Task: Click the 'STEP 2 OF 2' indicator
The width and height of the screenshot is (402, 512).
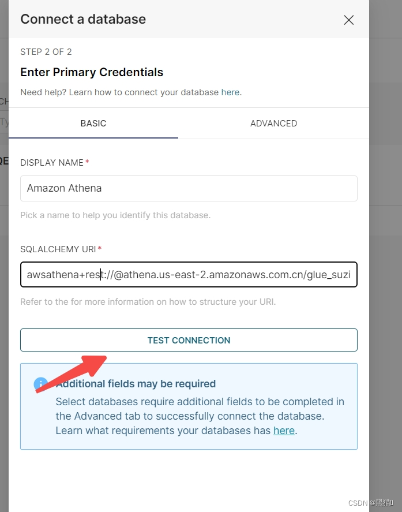Action: [x=46, y=52]
